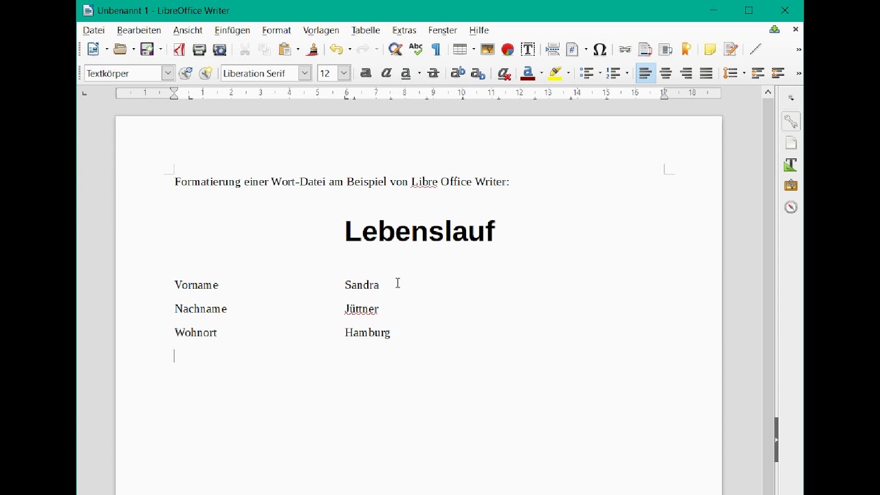The height and width of the screenshot is (495, 880).
Task: Toggle strikethrough formatting
Action: tap(434, 73)
